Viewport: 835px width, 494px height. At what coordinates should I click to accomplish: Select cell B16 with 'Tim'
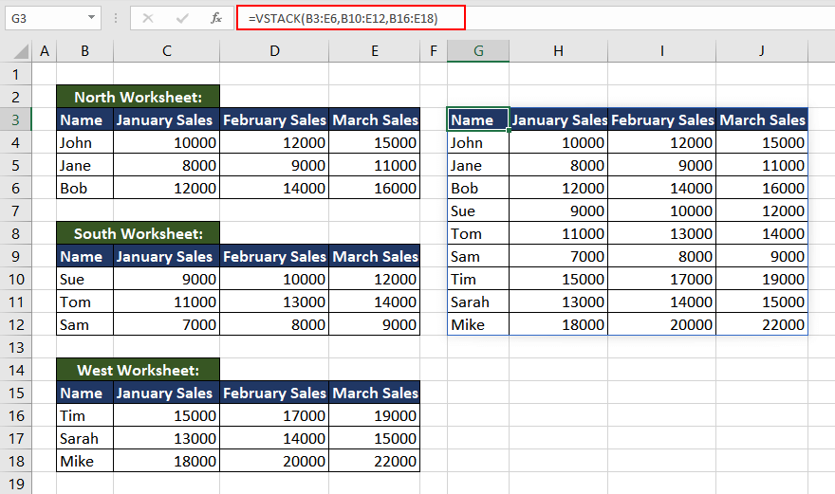(84, 415)
